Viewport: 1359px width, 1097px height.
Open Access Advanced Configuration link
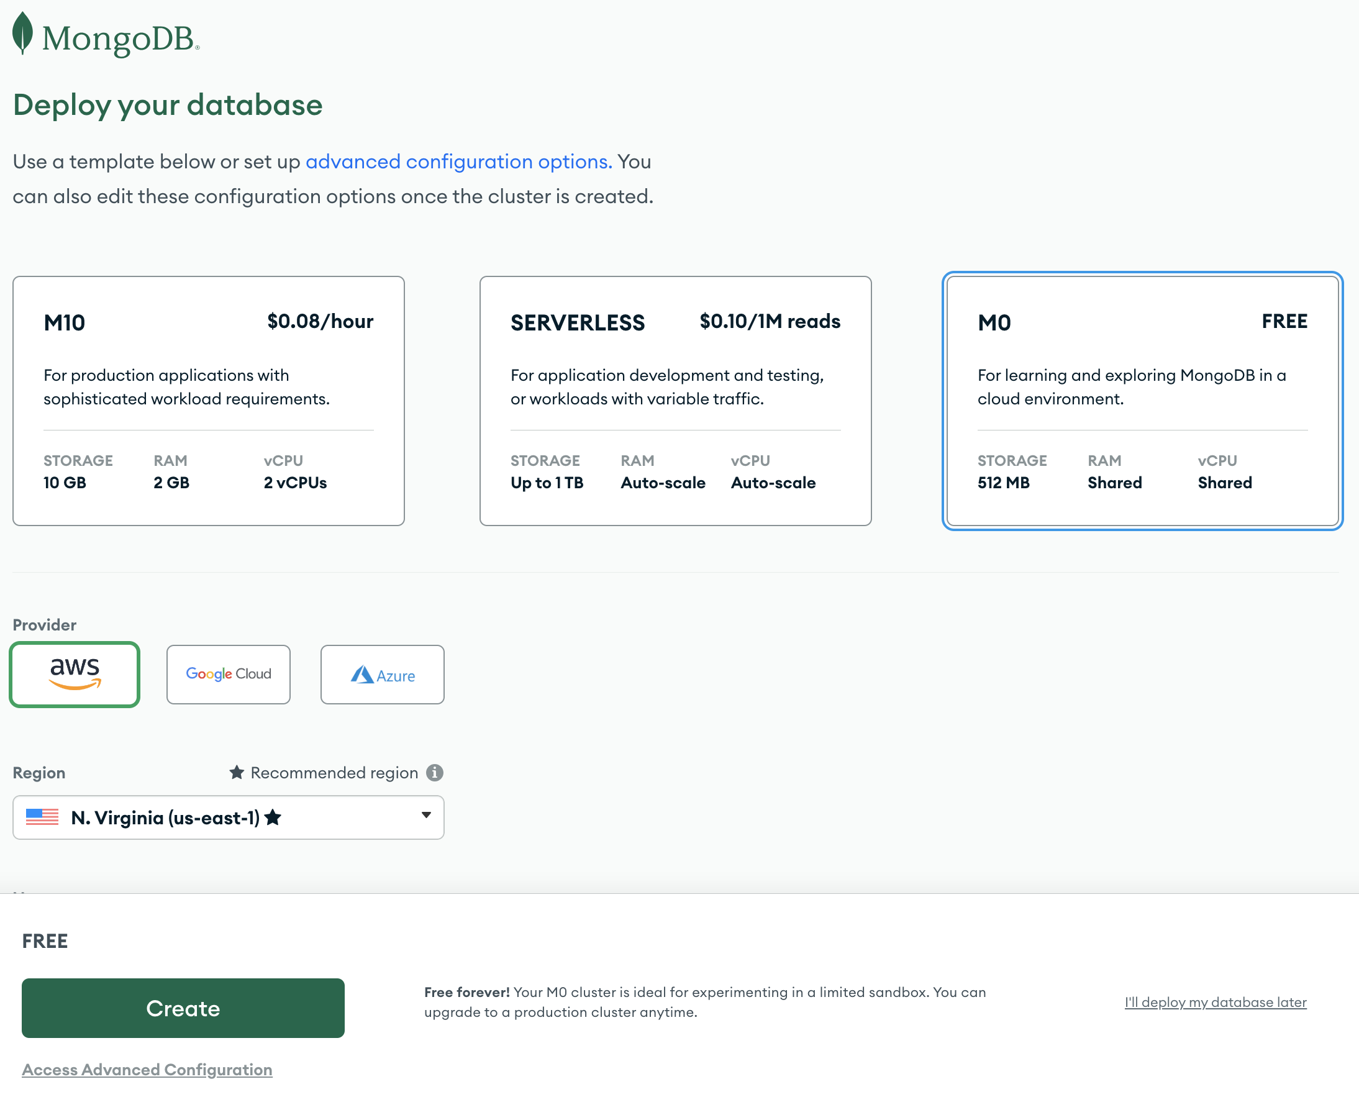(147, 1069)
